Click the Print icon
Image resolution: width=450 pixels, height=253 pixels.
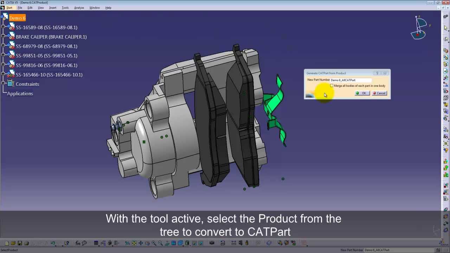pyautogui.click(x=26, y=243)
